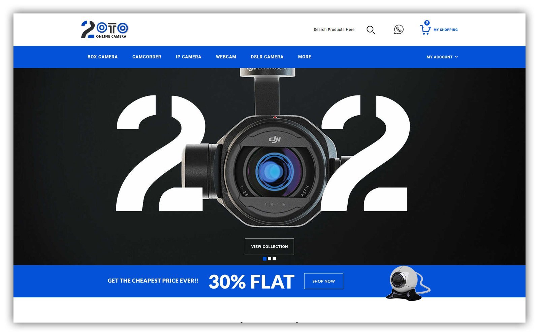The height and width of the screenshot is (336, 539).
Task: Select the IP Camera category
Action: tap(188, 57)
